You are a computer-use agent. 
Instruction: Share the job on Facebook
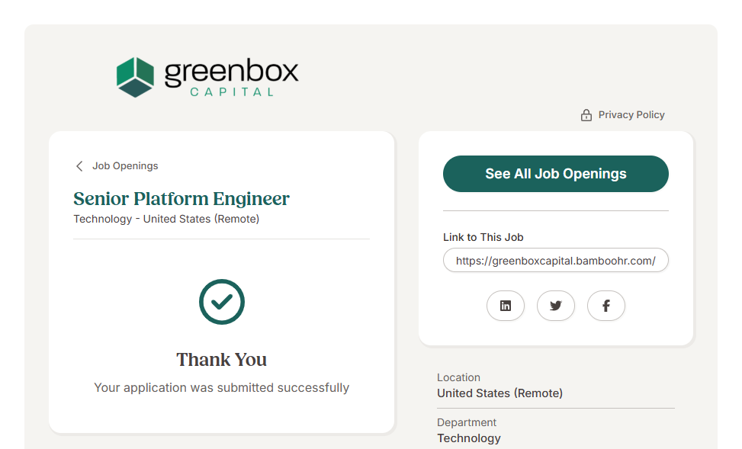click(606, 306)
